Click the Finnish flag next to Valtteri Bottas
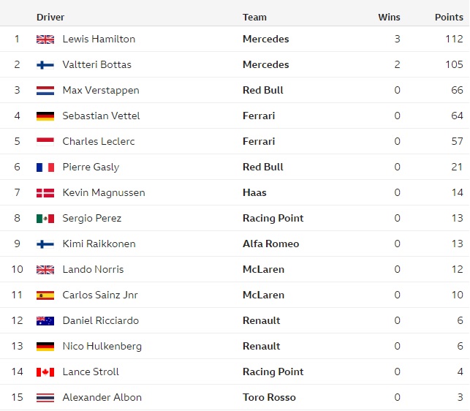 45,65
